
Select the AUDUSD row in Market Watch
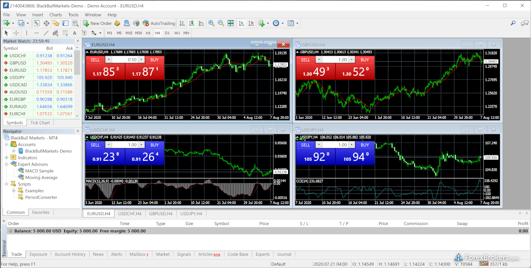[x=38, y=92]
